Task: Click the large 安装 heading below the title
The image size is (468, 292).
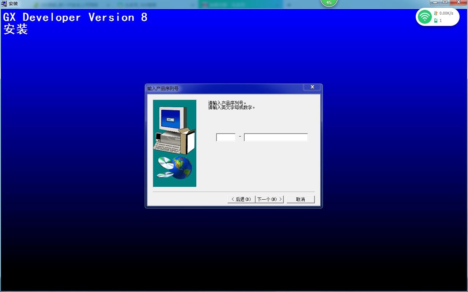Action: point(16,29)
